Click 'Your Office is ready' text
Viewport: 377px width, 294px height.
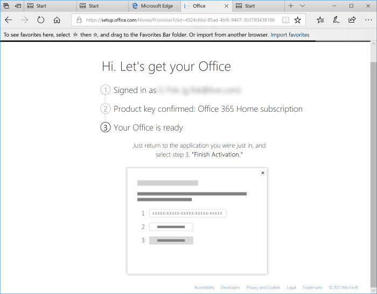[148, 127]
